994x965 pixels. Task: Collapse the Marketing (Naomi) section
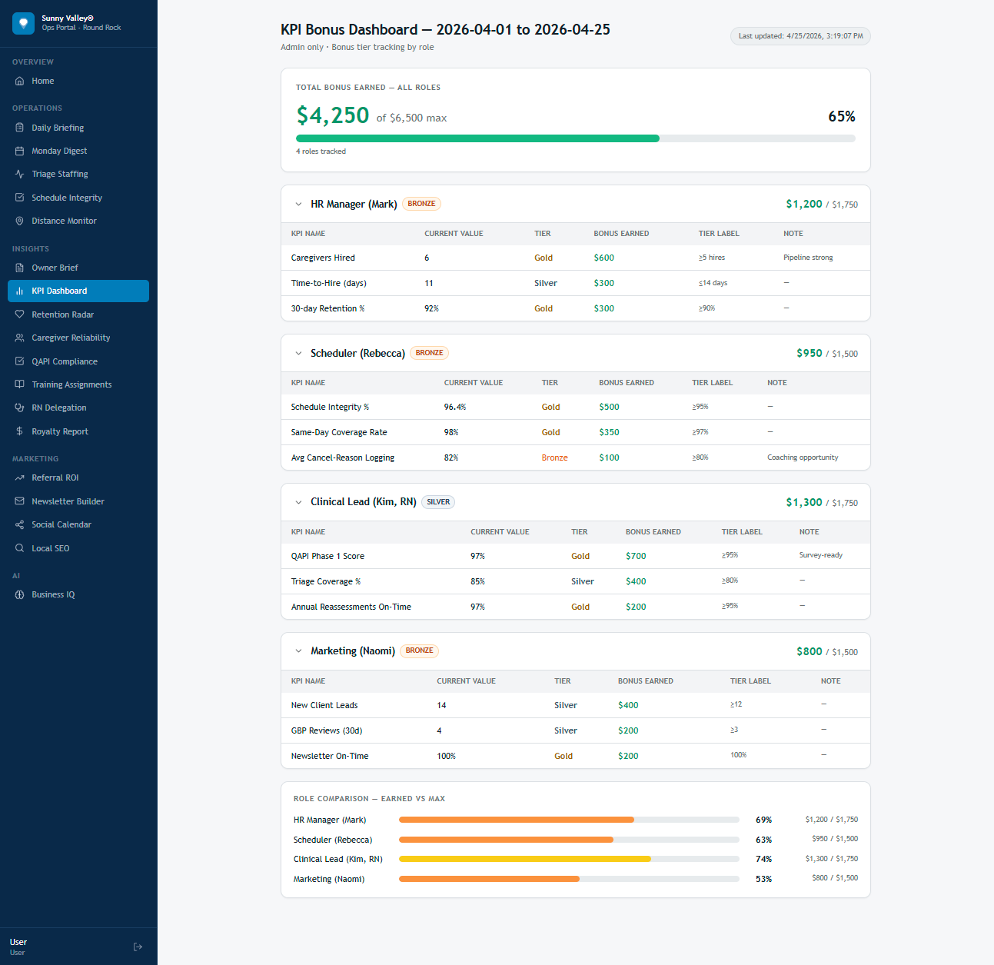299,651
